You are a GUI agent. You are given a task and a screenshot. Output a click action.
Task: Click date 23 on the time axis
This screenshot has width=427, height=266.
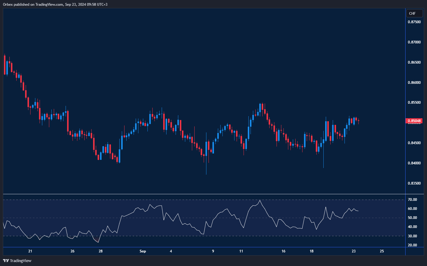point(354,251)
